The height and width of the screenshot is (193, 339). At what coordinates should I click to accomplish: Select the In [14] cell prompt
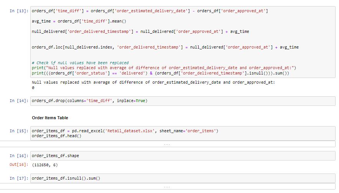click(19, 101)
